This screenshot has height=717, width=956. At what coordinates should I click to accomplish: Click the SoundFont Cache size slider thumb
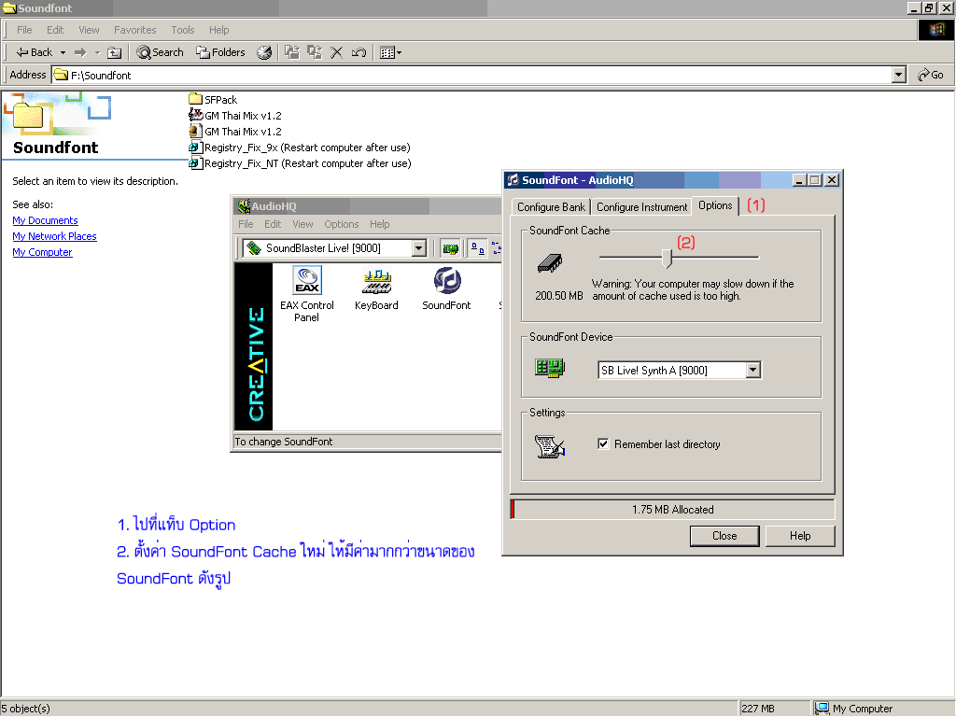point(667,259)
